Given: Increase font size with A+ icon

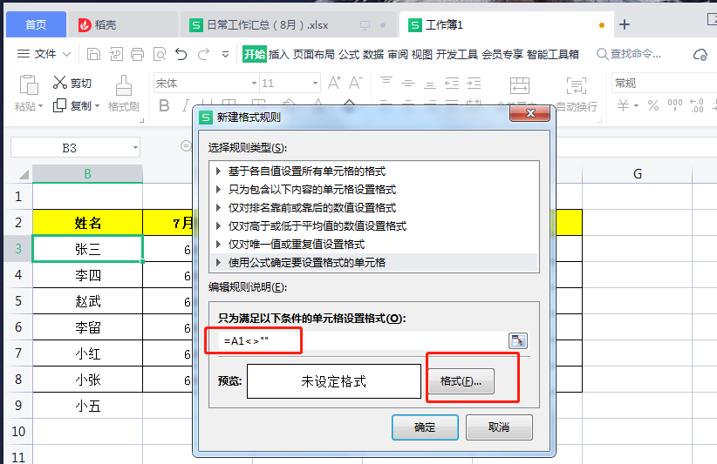Looking at the screenshot, I should [x=334, y=83].
